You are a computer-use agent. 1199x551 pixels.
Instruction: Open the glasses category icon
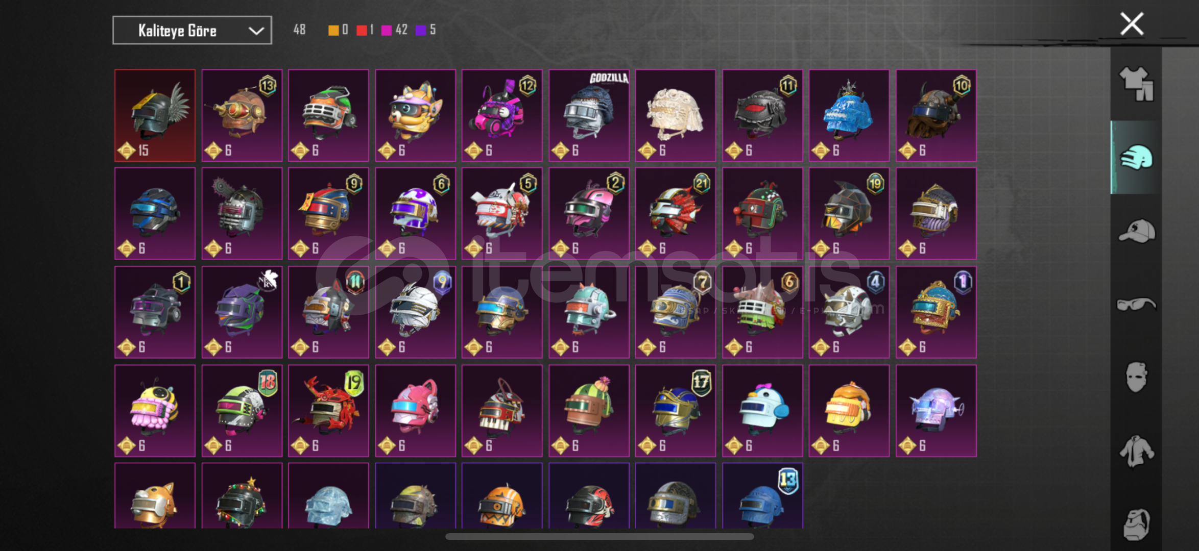(x=1136, y=305)
